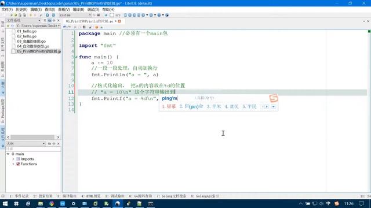371x208 pixels.
Task: Click the volume tray icon
Action: [x=321, y=203]
